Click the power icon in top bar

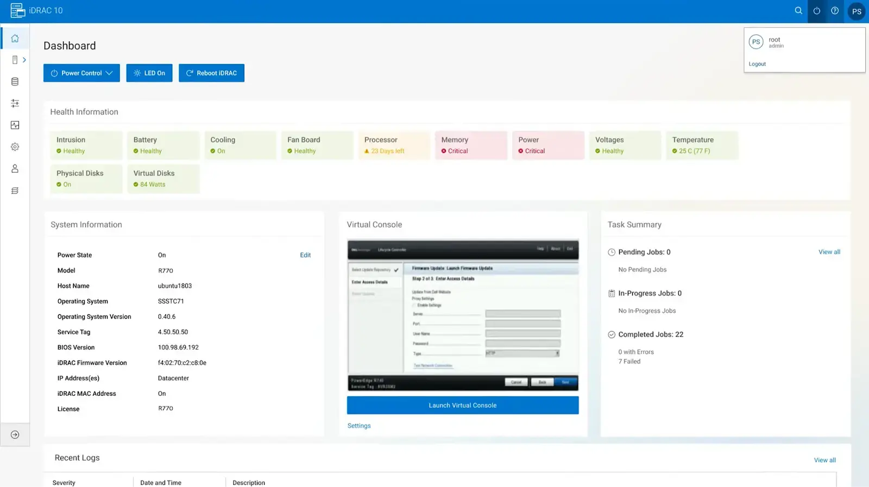click(816, 11)
